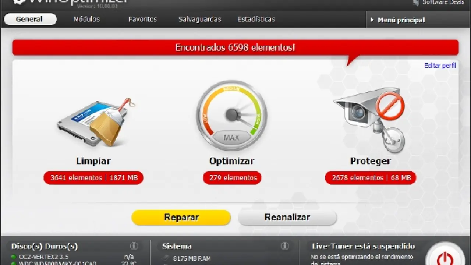Switch to the Módulos tab

pos(86,20)
